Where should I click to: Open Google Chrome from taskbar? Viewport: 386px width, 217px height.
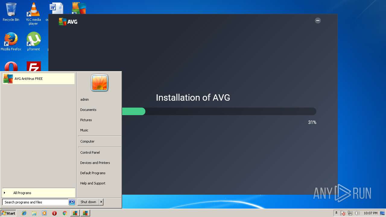[x=65, y=213]
